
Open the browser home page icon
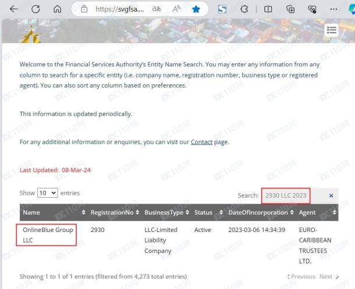click(57, 9)
